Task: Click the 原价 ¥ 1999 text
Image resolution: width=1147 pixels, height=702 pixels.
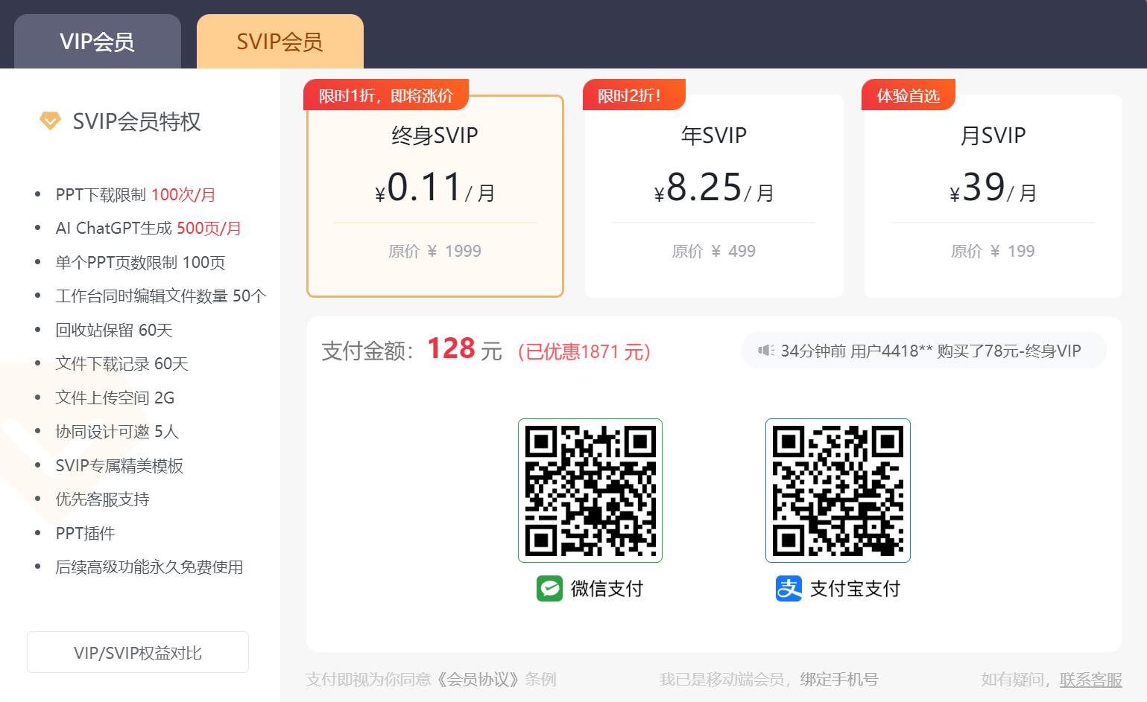Action: coord(435,252)
